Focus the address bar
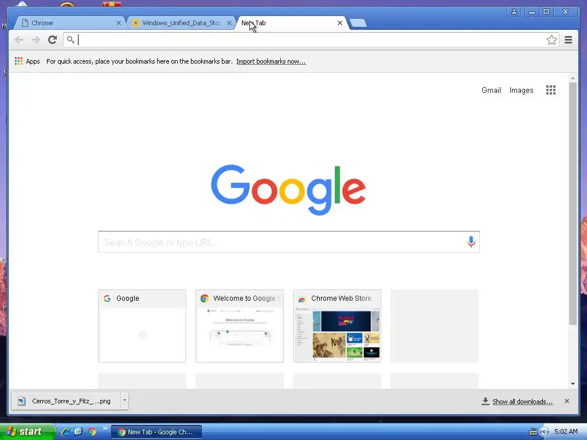The width and height of the screenshot is (587, 440). coord(311,40)
